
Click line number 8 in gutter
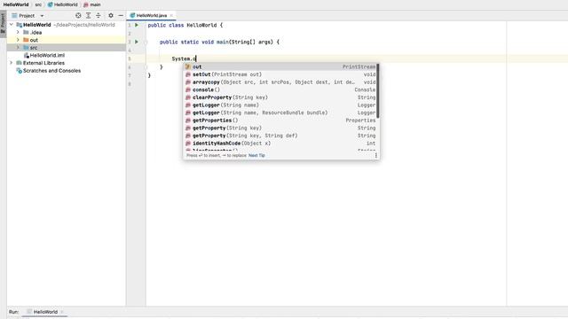(x=130, y=84)
